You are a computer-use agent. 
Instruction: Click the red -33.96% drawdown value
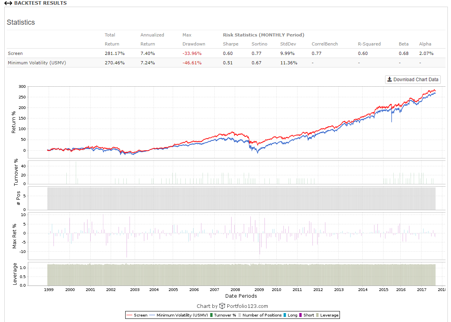click(192, 53)
